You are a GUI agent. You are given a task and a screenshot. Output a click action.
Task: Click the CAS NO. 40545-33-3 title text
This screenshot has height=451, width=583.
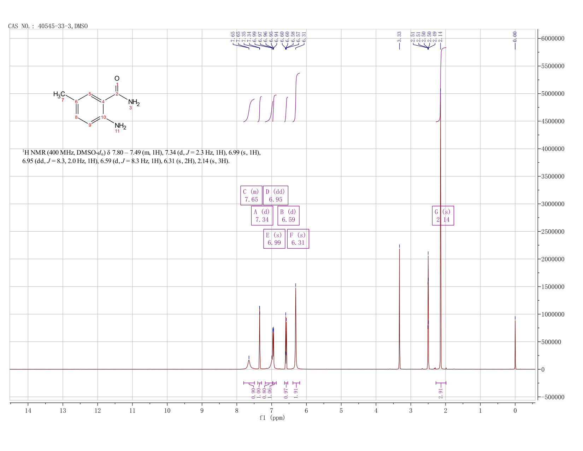[48, 26]
